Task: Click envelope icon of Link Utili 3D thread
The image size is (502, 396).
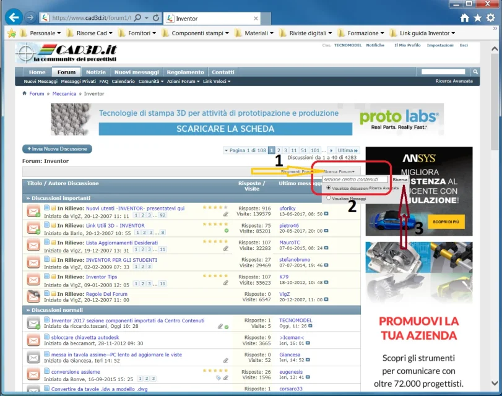Action: (33, 228)
